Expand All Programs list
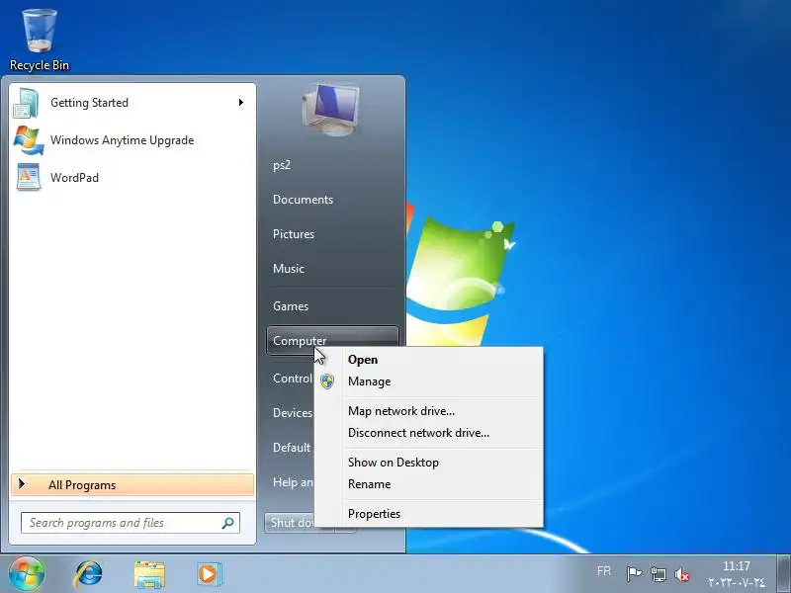The width and height of the screenshot is (791, 593). tap(132, 485)
